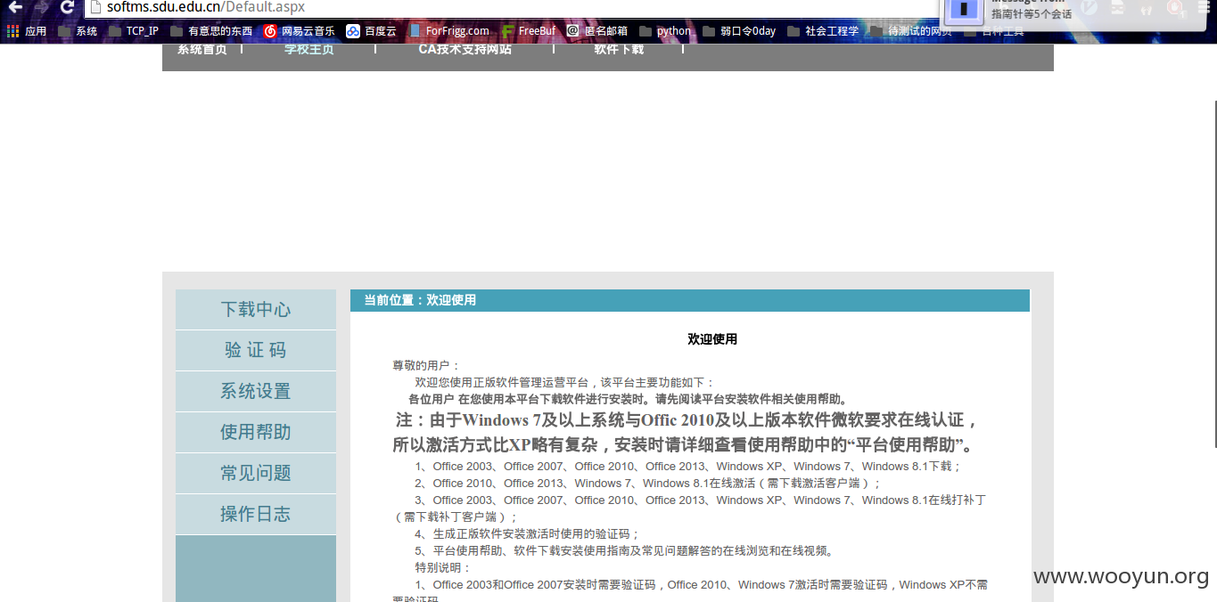
Task: Click list item 4 about 生成正版软件安装激活验证码
Action: pyautogui.click(x=527, y=533)
